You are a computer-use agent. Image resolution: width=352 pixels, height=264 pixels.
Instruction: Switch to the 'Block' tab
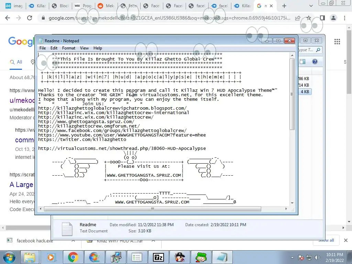click(x=60, y=6)
